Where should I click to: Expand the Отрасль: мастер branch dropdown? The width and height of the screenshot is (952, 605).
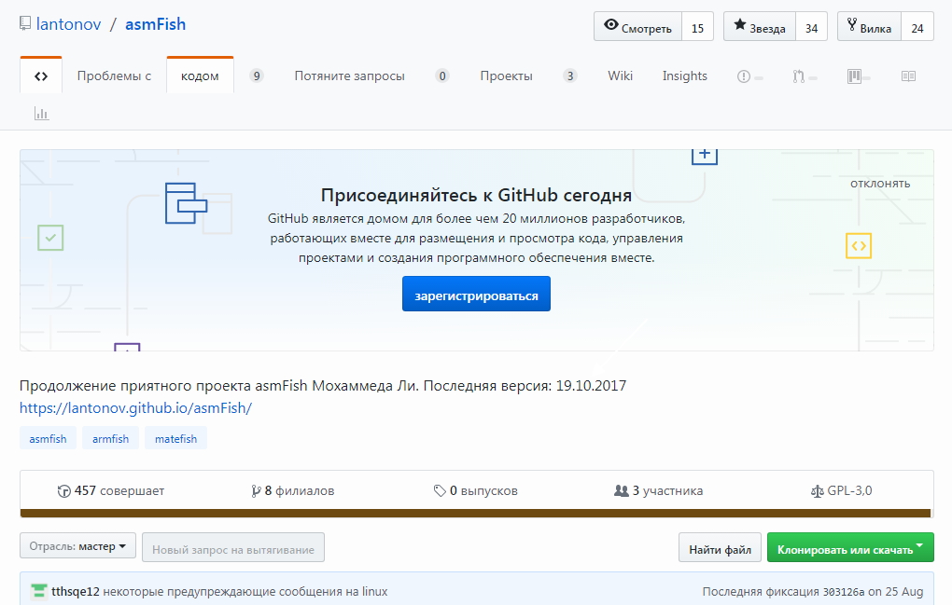tap(77, 546)
